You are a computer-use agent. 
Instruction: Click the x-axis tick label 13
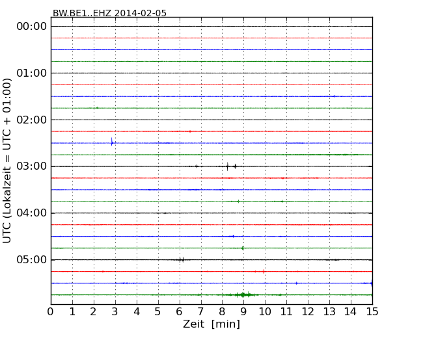click(329, 312)
